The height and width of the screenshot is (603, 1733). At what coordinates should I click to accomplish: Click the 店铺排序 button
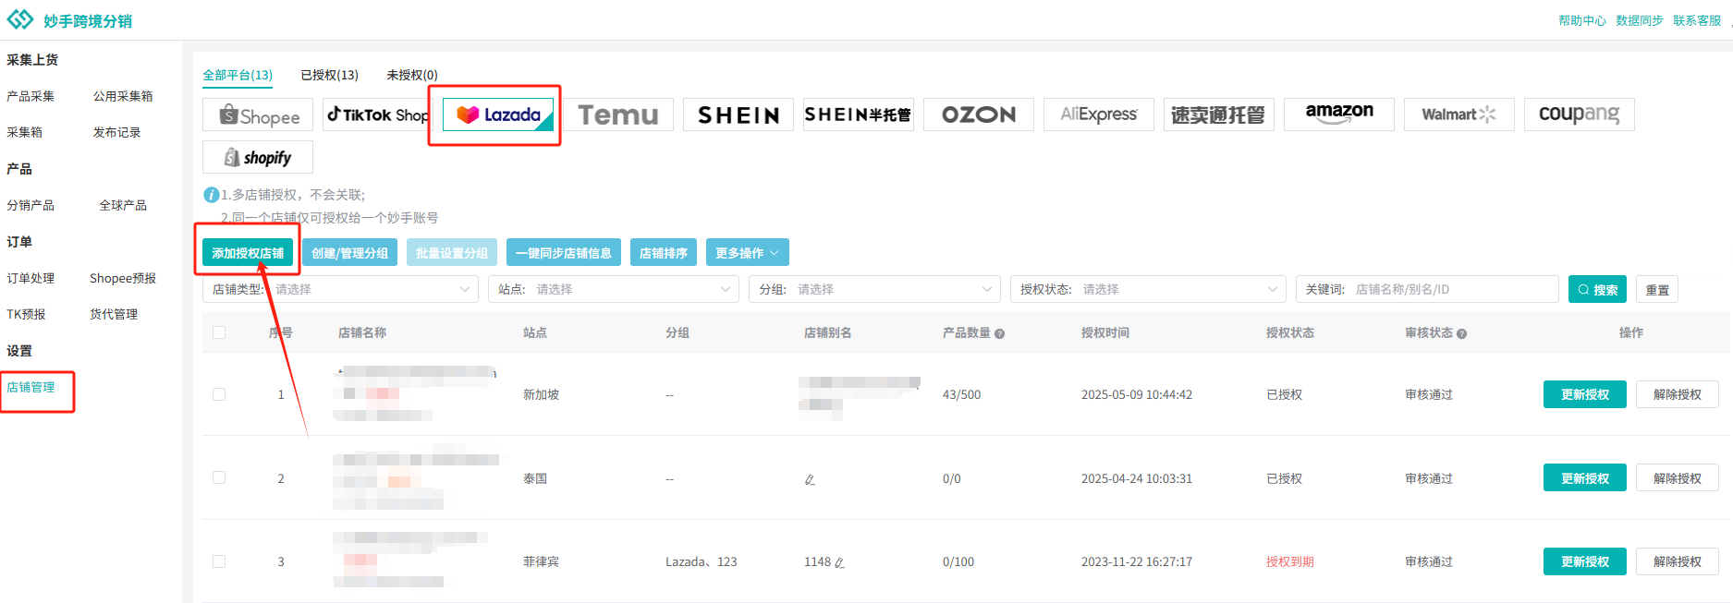click(x=664, y=253)
